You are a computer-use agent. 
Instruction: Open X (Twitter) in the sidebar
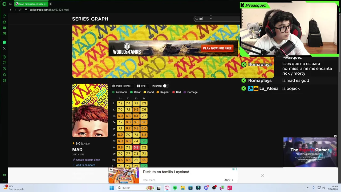pos(4,48)
